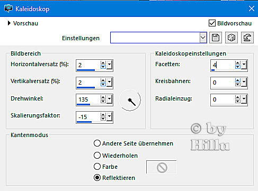
Task: Click the randomize parameters dice icon
Action: pyautogui.click(x=232, y=38)
